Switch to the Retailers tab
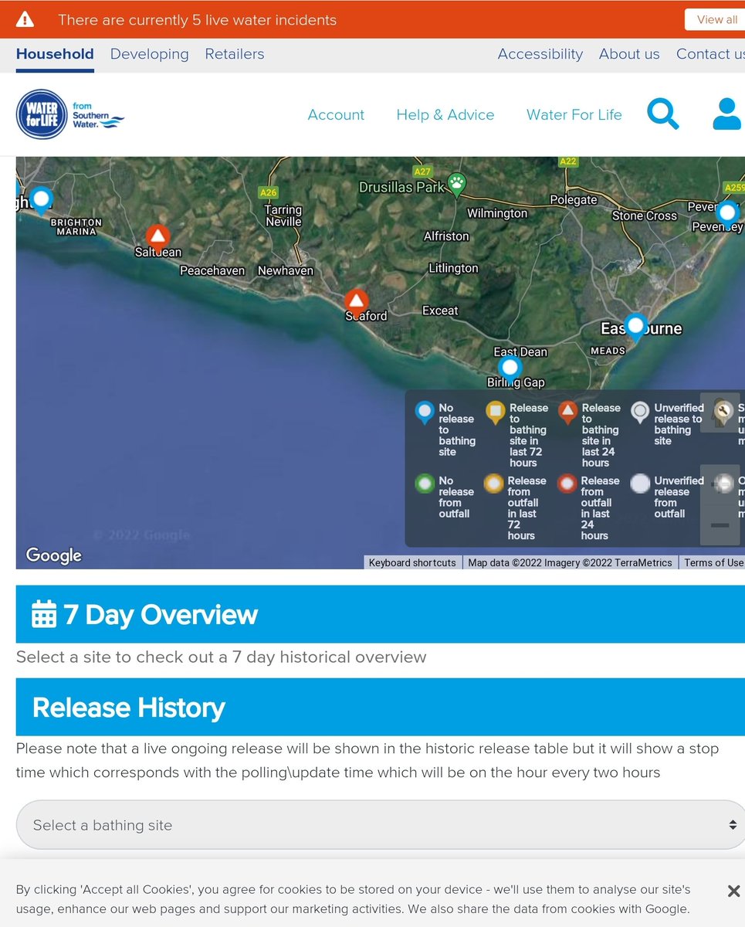745x927 pixels. [x=235, y=54]
